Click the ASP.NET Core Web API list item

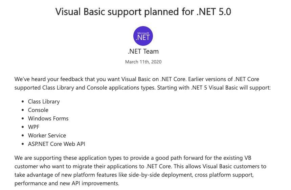click(x=57, y=144)
